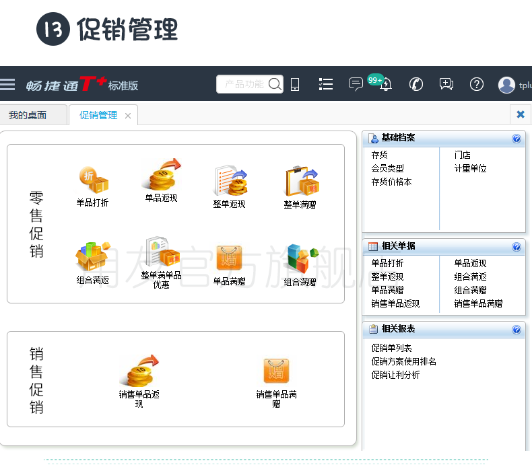Viewport: 532px width, 473px height.
Task: Open the 整单满单品优惠 icon
Action: [162, 251]
